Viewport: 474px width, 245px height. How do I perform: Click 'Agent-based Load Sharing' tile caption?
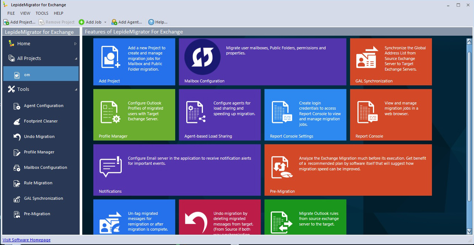(x=208, y=136)
